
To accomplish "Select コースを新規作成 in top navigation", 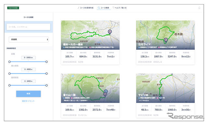I will [85, 8].
